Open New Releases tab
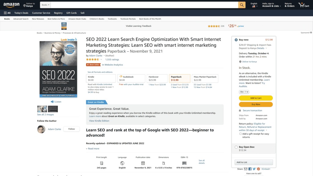The height and width of the screenshot is (176, 313). pyautogui.click(x=38, y=19)
